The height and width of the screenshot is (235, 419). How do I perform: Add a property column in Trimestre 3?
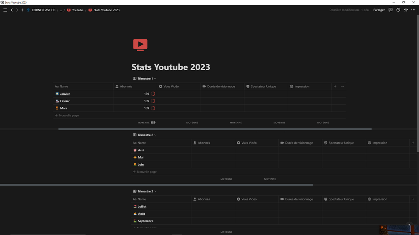pyautogui.click(x=413, y=199)
